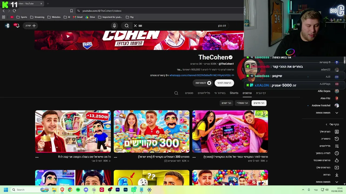This screenshot has width=346, height=194.
Task: Open 'Your channel' in the sidebar
Action: 329,131
